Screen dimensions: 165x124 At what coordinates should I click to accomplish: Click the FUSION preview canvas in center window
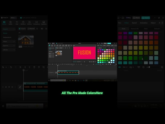pos(84,53)
